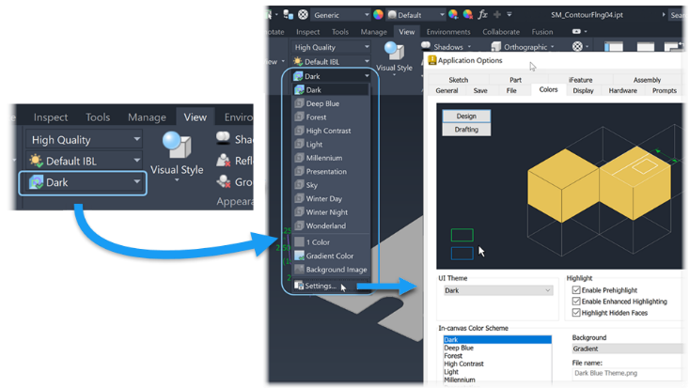Image resolution: width=689 pixels, height=388 pixels.
Task: Click Application Options dialog icon
Action: 432,60
